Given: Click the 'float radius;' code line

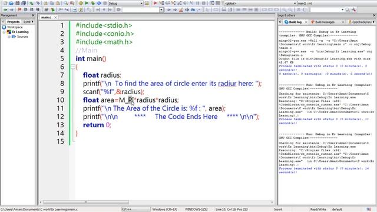Looking at the screenshot, I should 102,75.
